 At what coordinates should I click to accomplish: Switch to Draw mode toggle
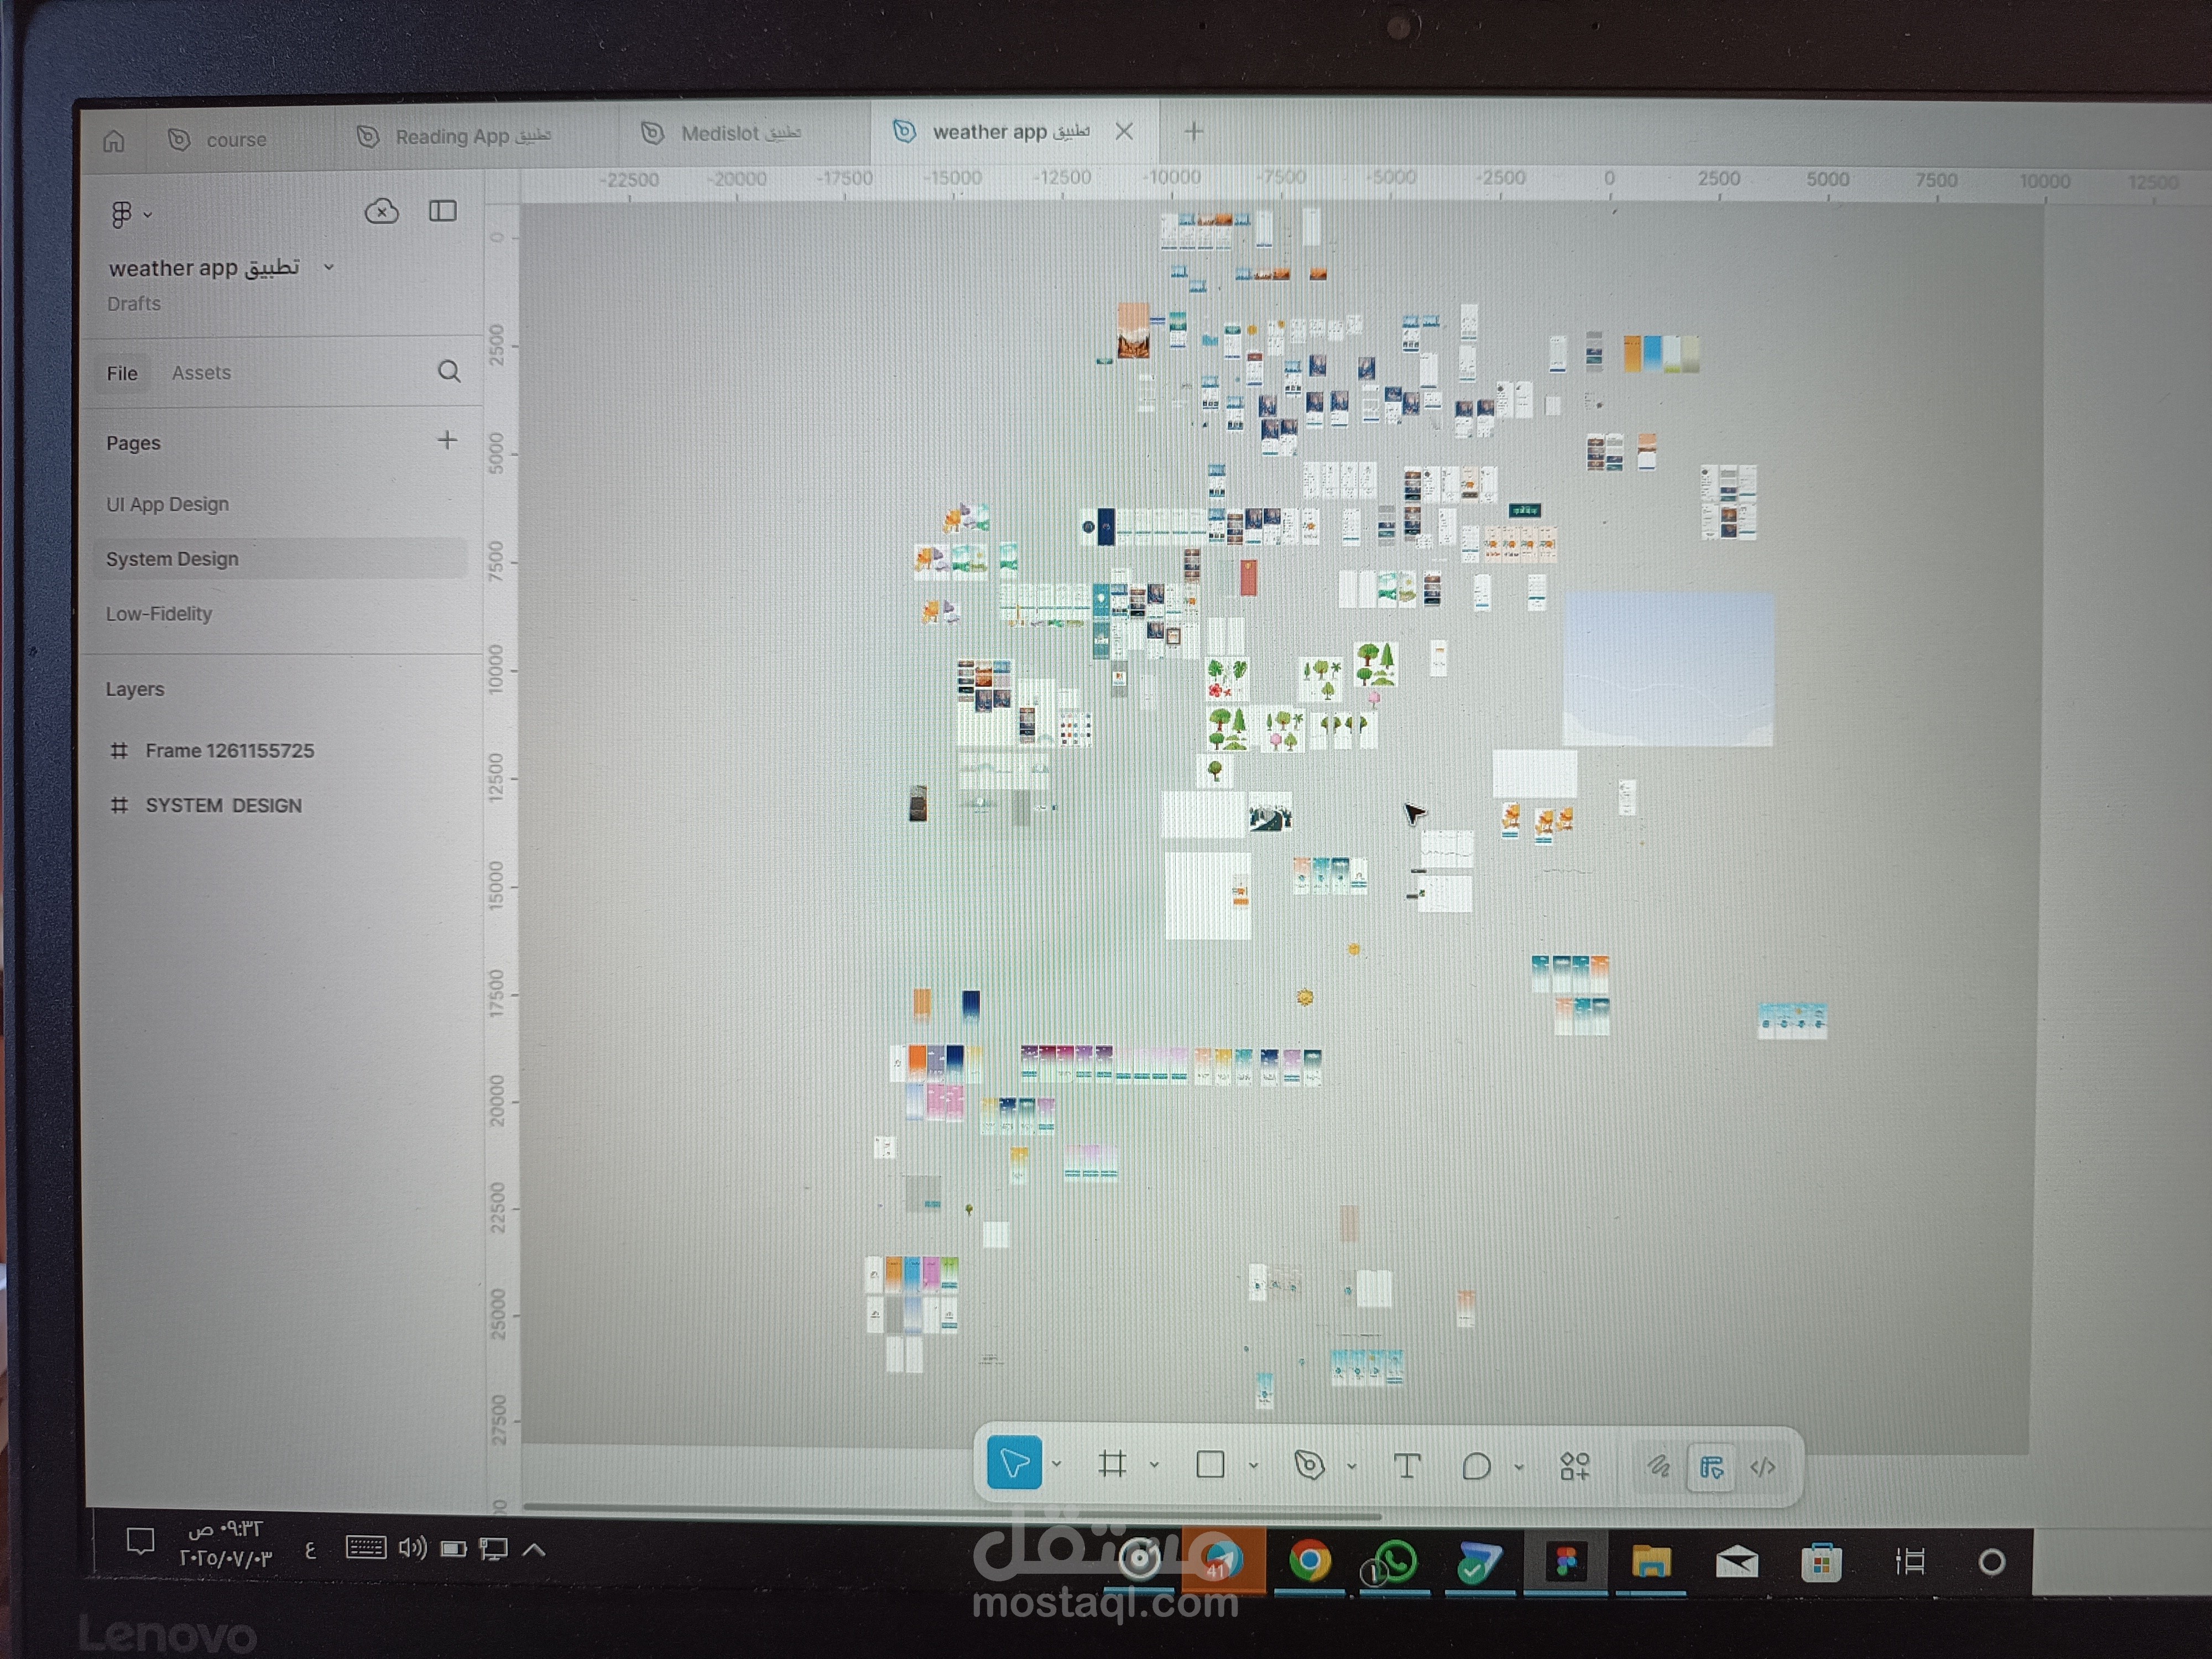[x=1658, y=1467]
